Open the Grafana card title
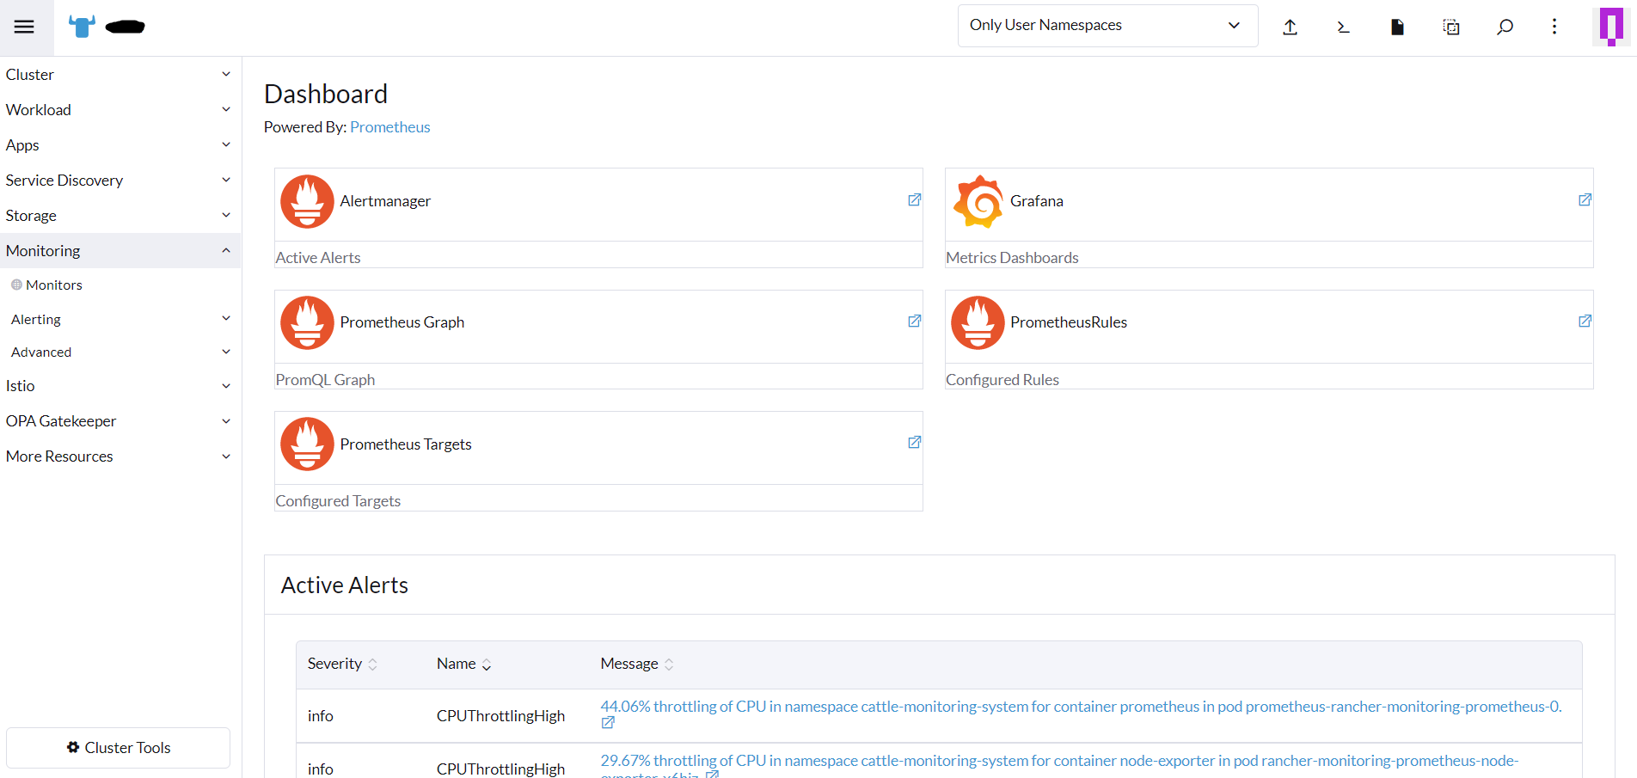The width and height of the screenshot is (1637, 778). (x=1037, y=201)
